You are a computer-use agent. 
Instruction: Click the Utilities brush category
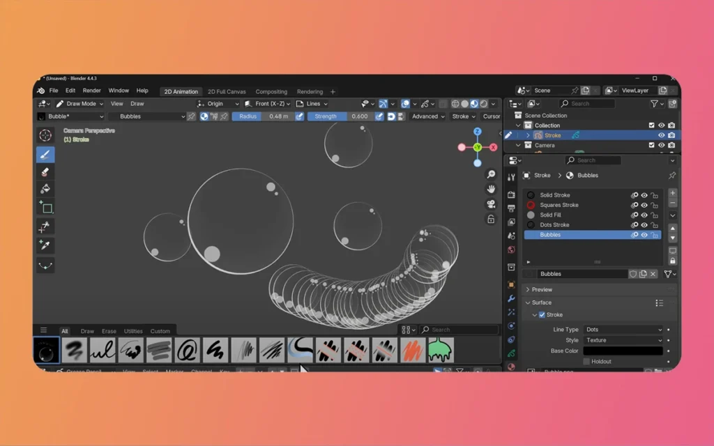point(133,331)
